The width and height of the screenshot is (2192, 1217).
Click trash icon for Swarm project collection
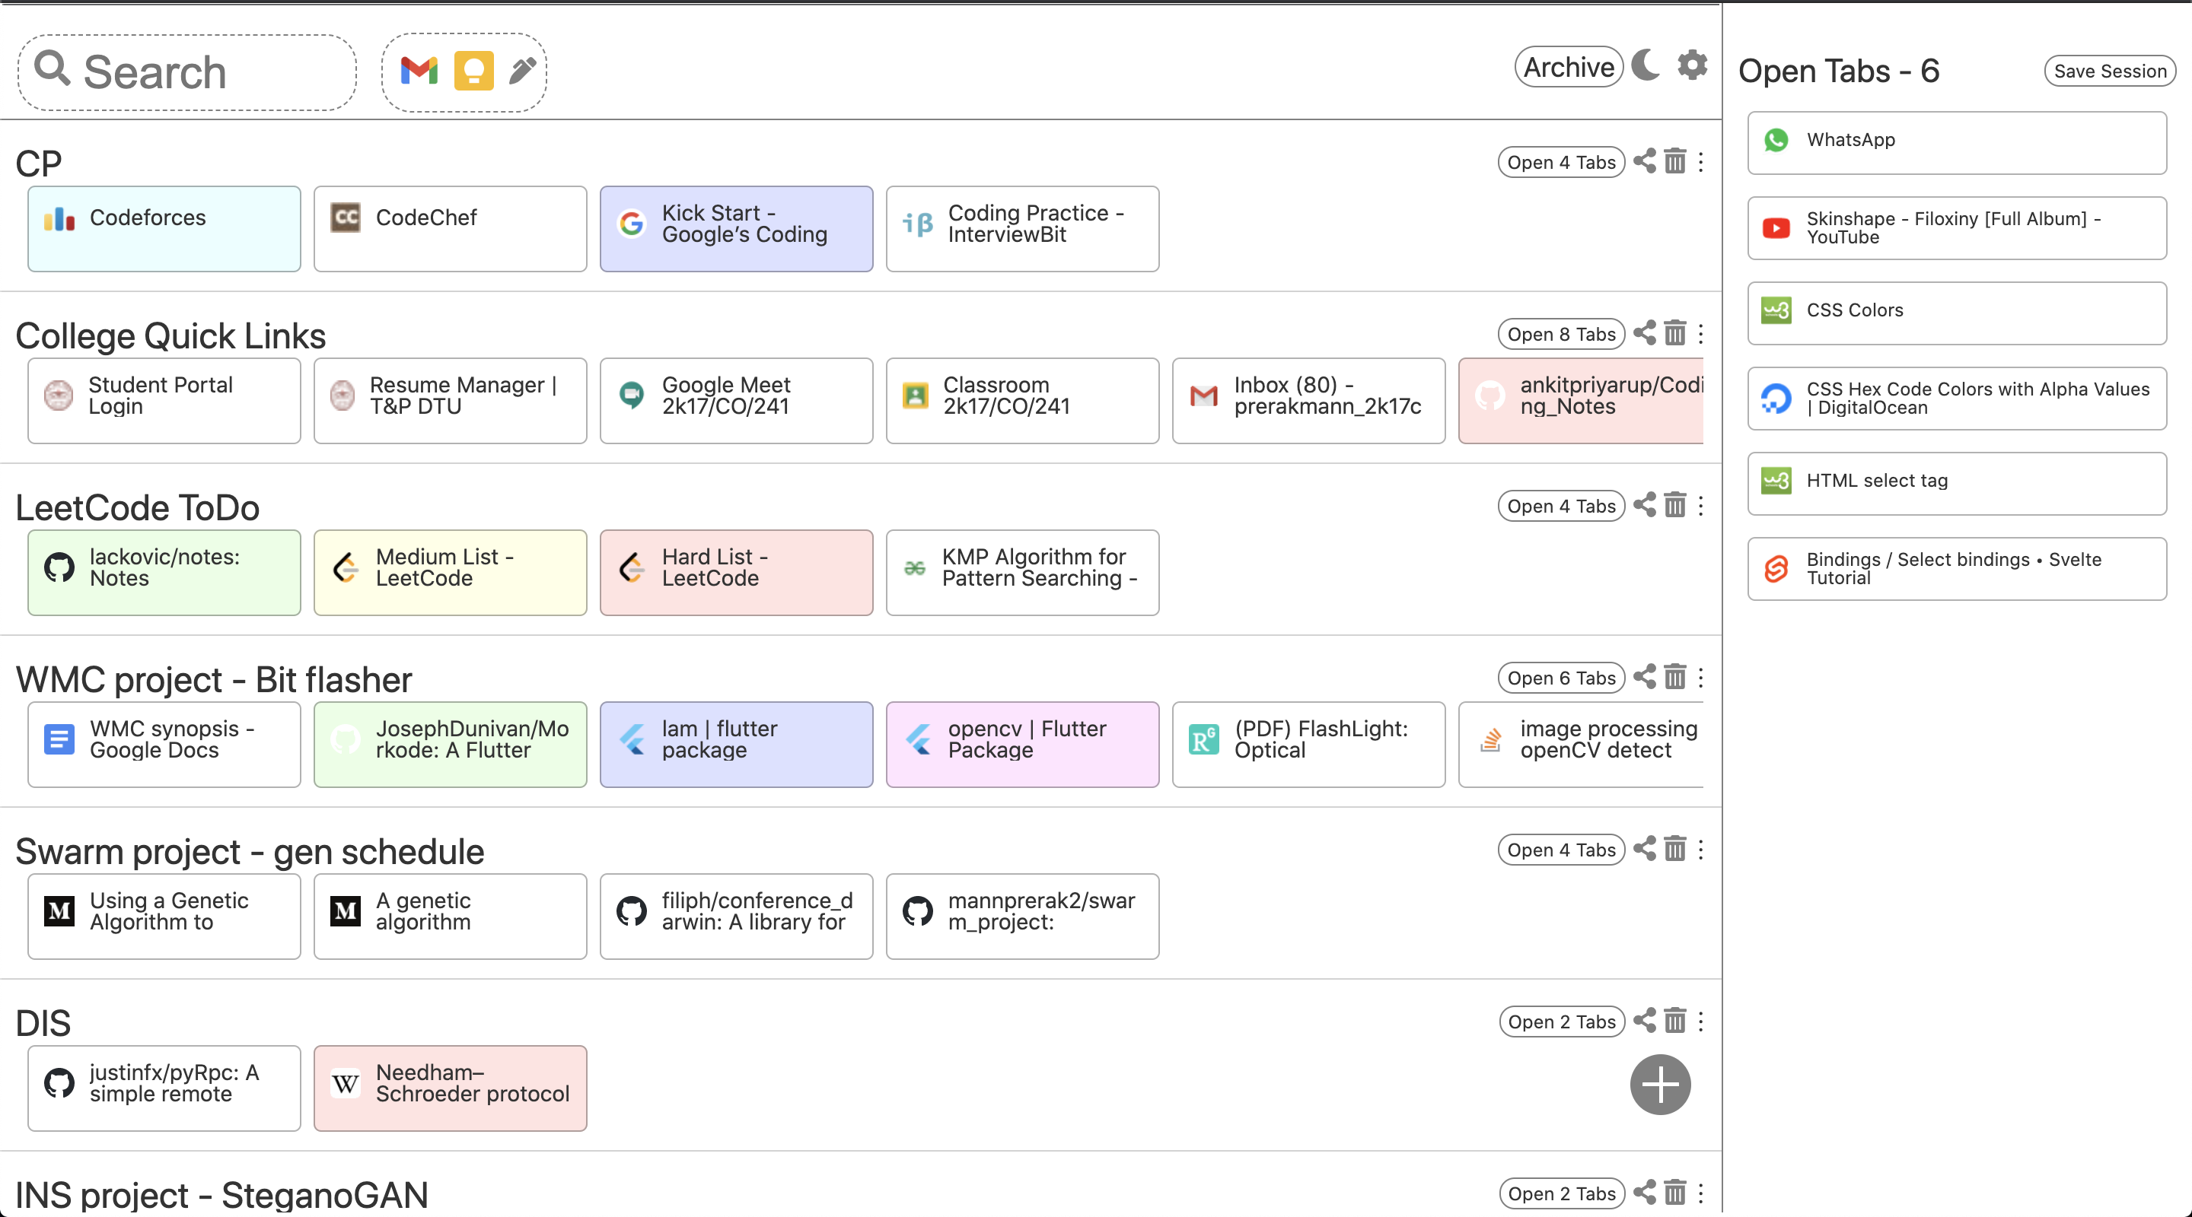click(1674, 849)
